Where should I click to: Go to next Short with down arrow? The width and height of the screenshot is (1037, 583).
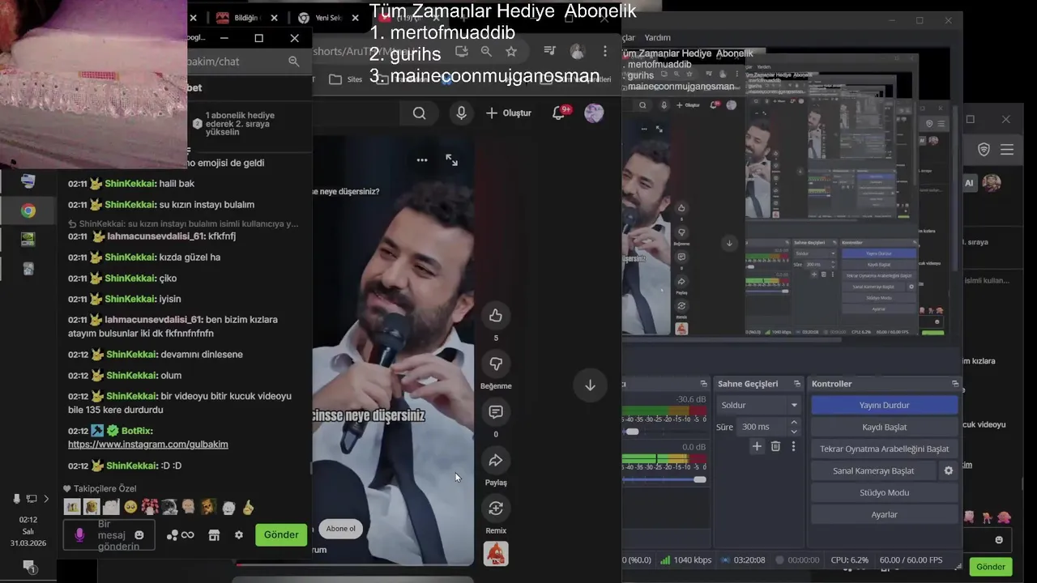click(590, 385)
